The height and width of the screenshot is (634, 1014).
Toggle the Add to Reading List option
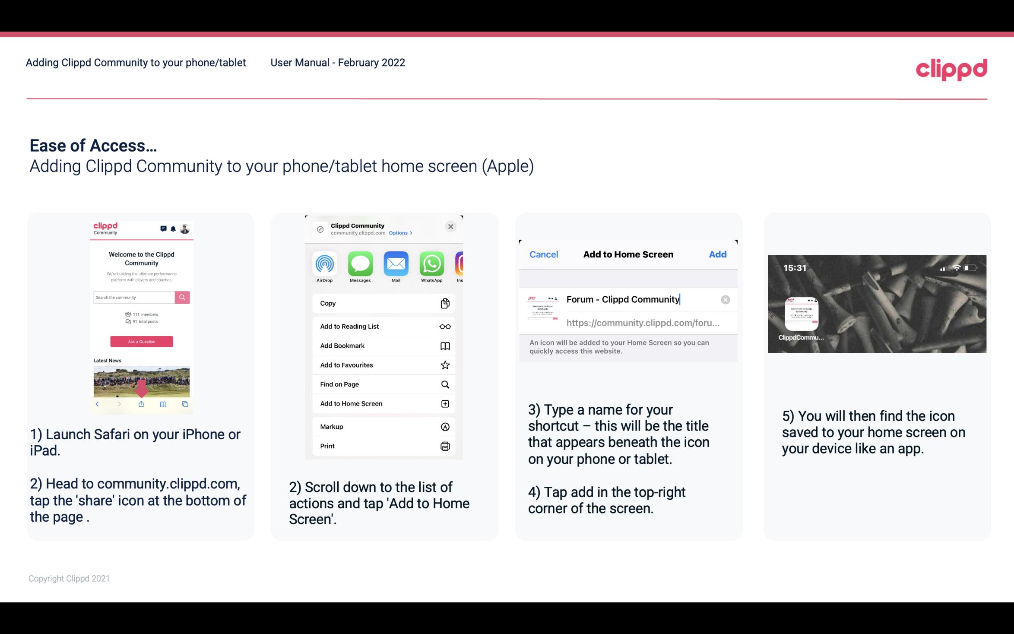point(383,326)
